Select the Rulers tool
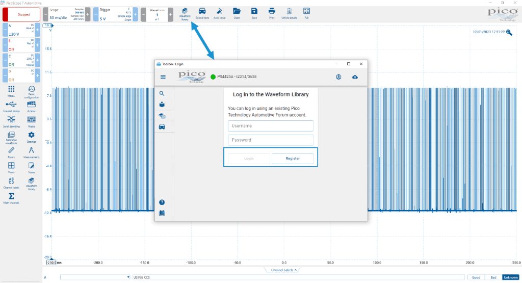 pos(11,153)
